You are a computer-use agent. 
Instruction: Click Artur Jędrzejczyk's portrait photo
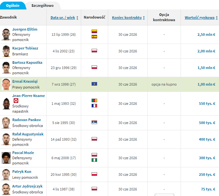coord(6,189)
